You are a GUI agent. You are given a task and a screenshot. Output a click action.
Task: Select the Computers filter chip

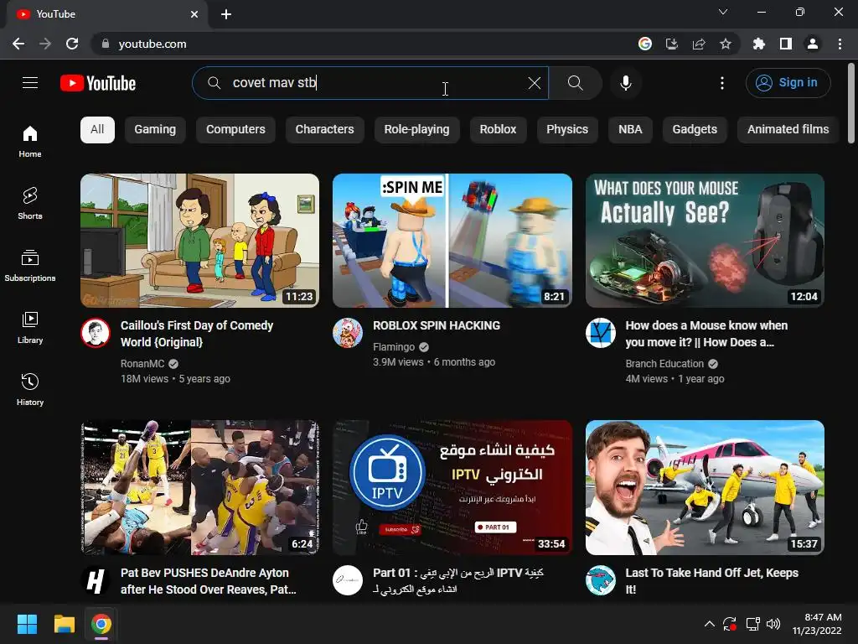click(x=235, y=130)
